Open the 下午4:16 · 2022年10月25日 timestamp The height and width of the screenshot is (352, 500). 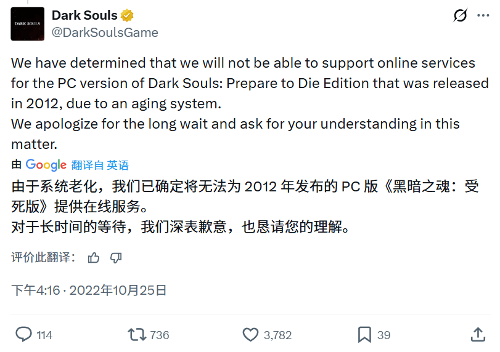[89, 290]
